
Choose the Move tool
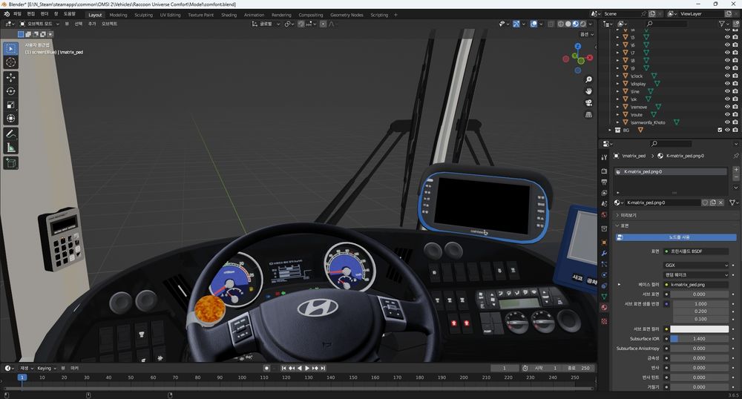(11, 77)
